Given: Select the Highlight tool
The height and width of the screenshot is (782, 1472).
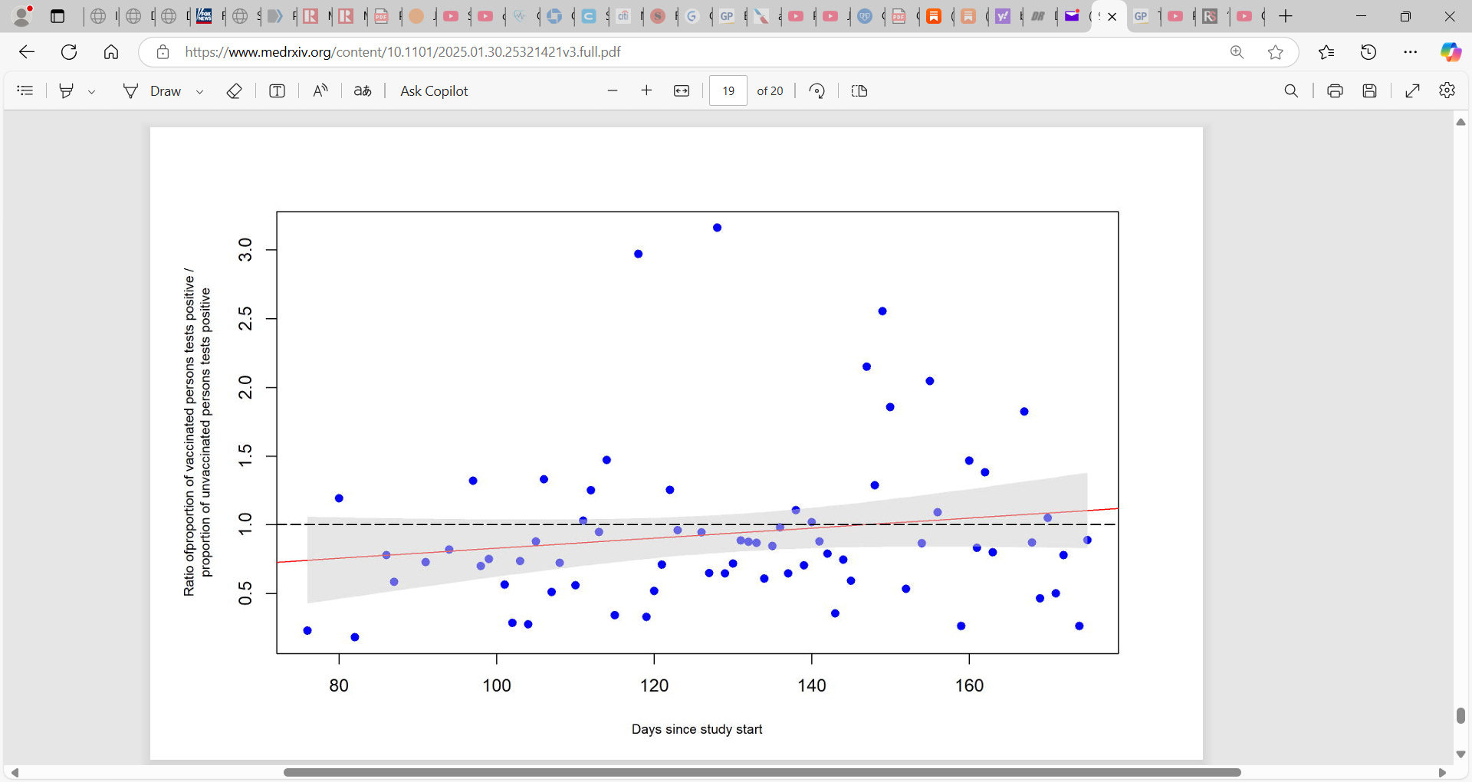Looking at the screenshot, I should click(67, 90).
